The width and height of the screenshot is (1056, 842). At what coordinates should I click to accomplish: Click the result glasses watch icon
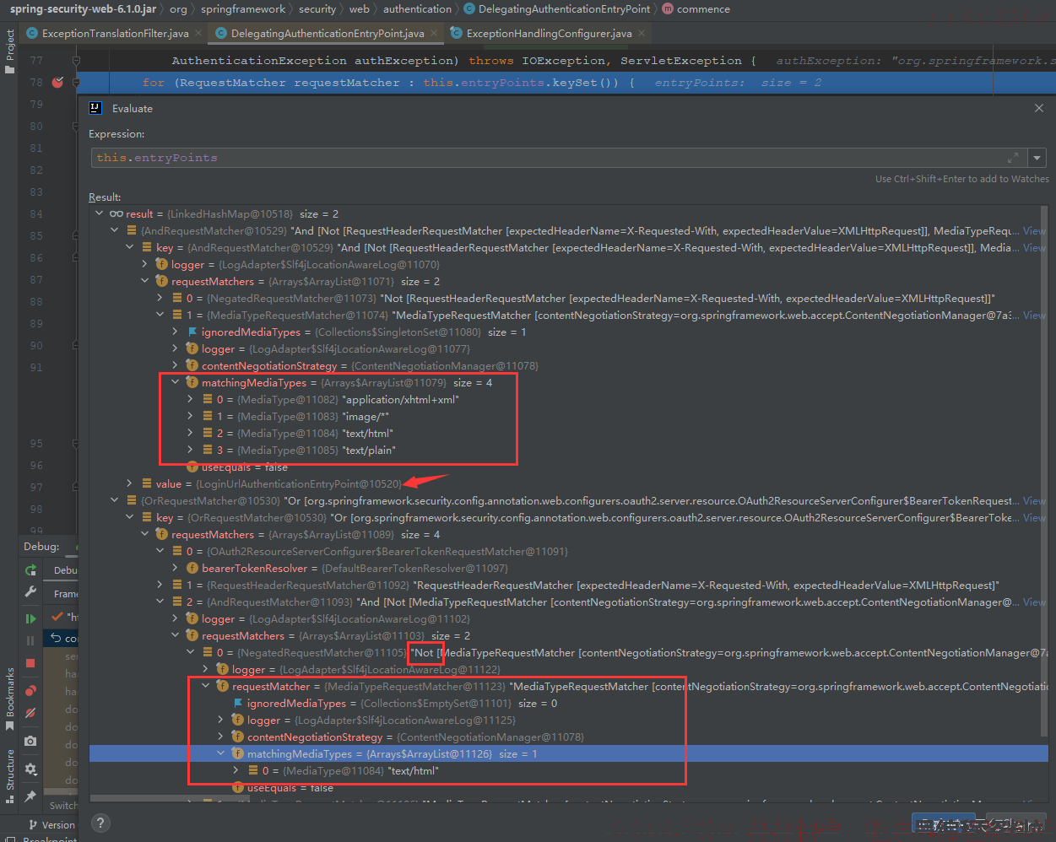pos(116,214)
